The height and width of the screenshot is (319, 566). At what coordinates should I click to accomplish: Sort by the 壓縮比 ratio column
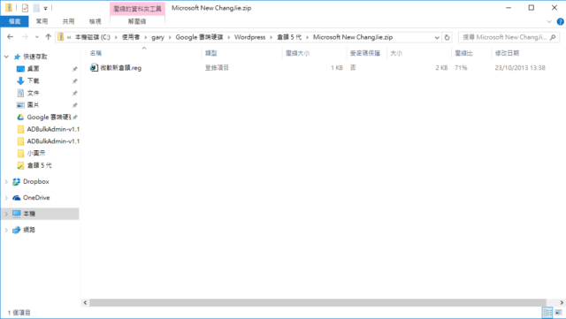click(x=463, y=53)
